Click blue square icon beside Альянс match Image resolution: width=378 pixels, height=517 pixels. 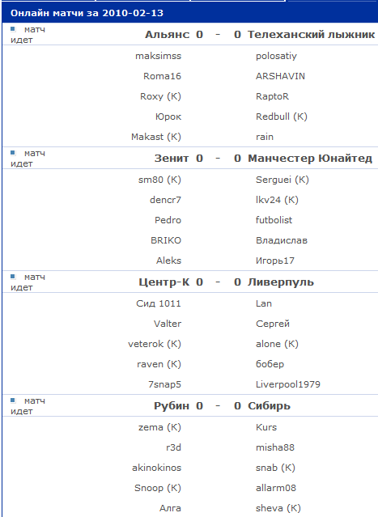coord(13,29)
